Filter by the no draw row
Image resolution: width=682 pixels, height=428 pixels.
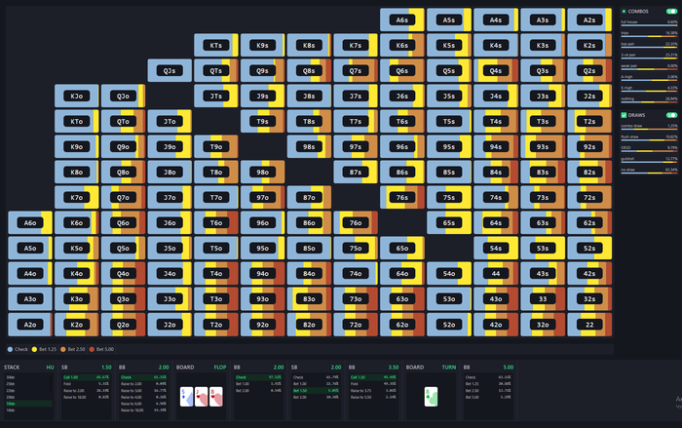[x=649, y=171]
